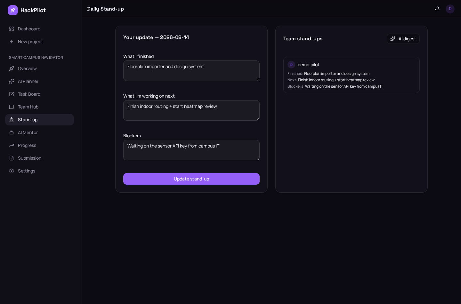Click the Progress trend-line icon

click(12, 145)
